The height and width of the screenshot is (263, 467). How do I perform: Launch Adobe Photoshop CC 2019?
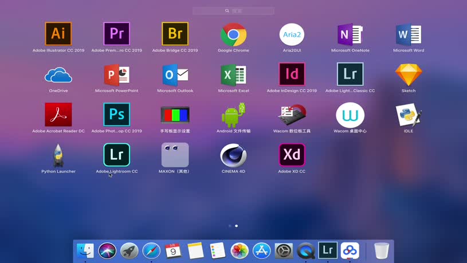click(117, 115)
